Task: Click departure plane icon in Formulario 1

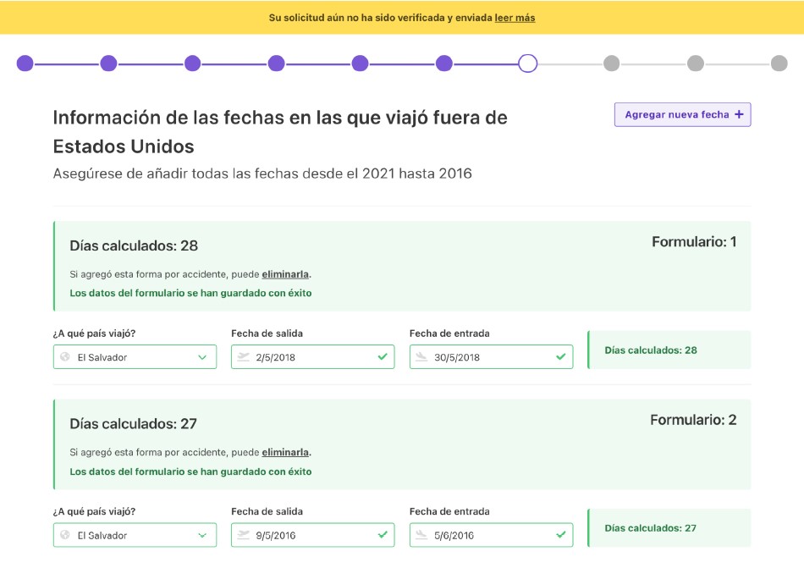Action: [244, 357]
